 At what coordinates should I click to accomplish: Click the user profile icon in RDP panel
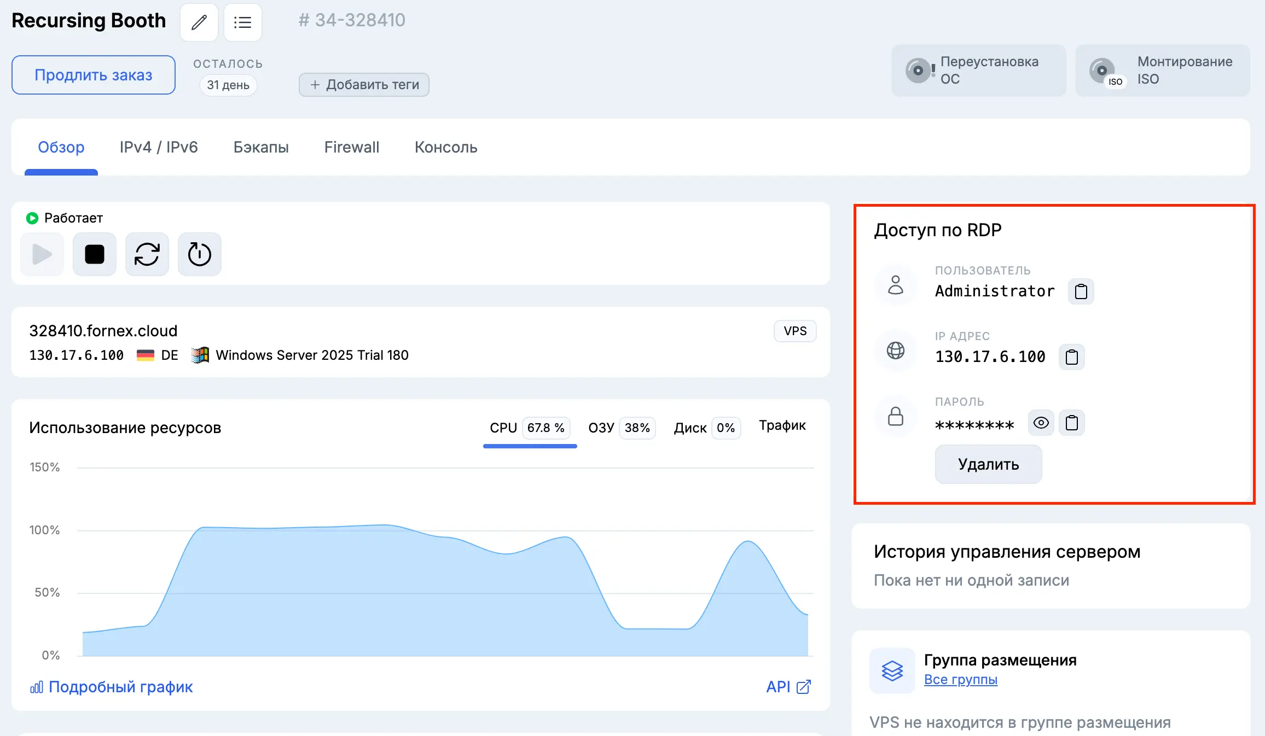(x=896, y=285)
